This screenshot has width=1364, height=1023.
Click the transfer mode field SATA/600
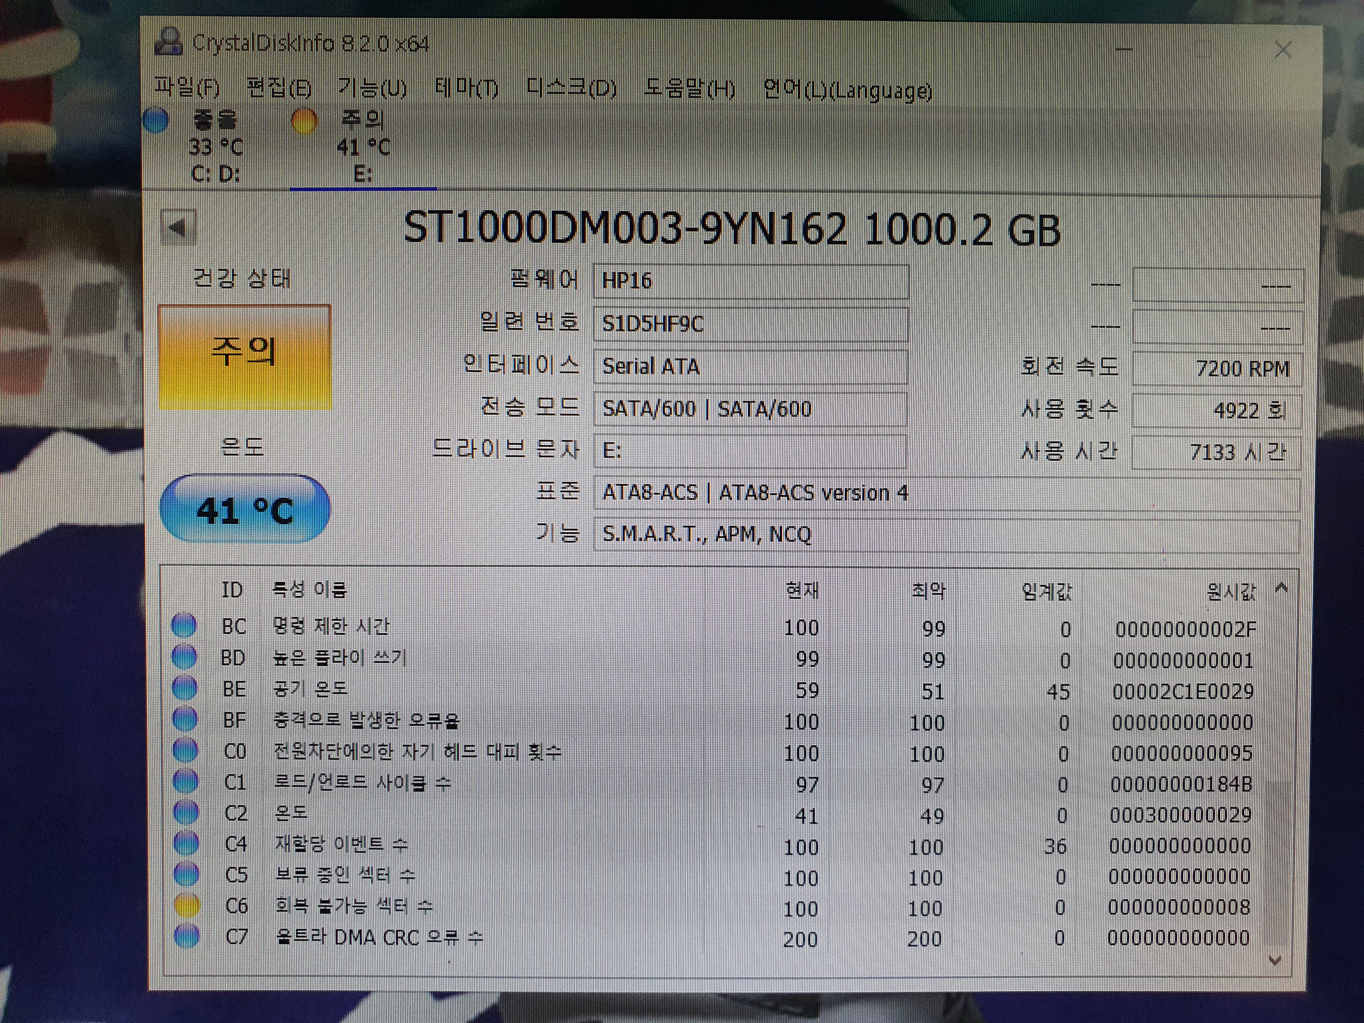750,409
